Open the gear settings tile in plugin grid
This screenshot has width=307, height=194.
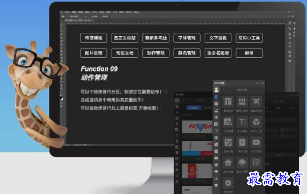pyautogui.click(x=228, y=183)
